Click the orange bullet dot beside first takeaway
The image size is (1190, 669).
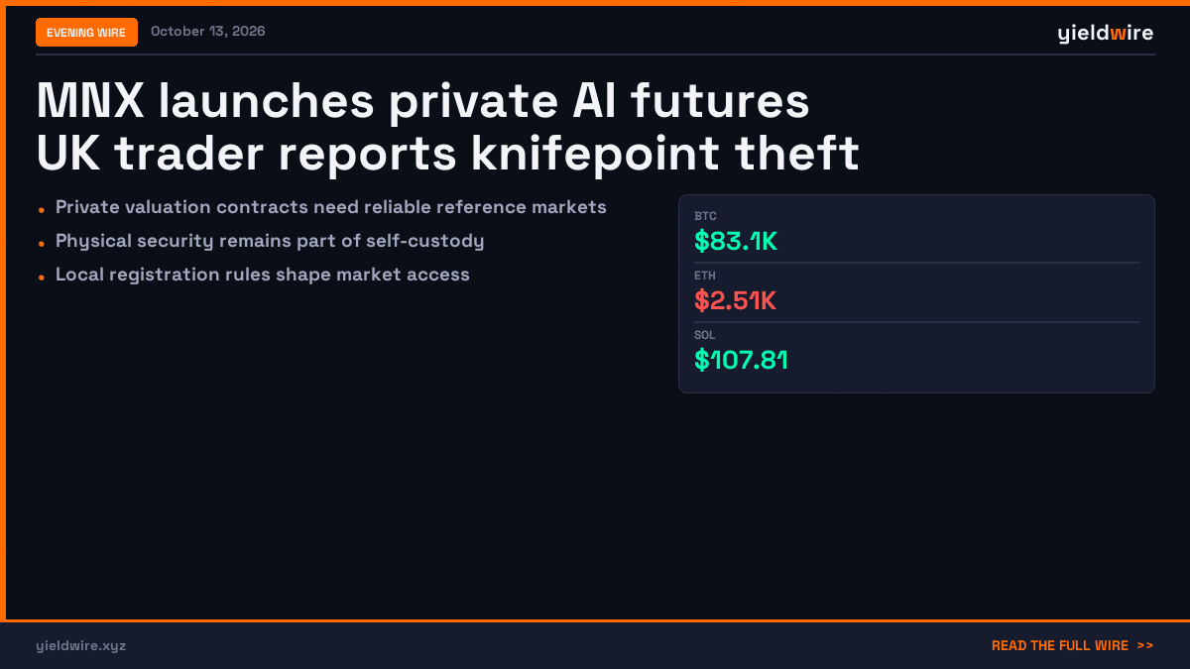[41, 210]
